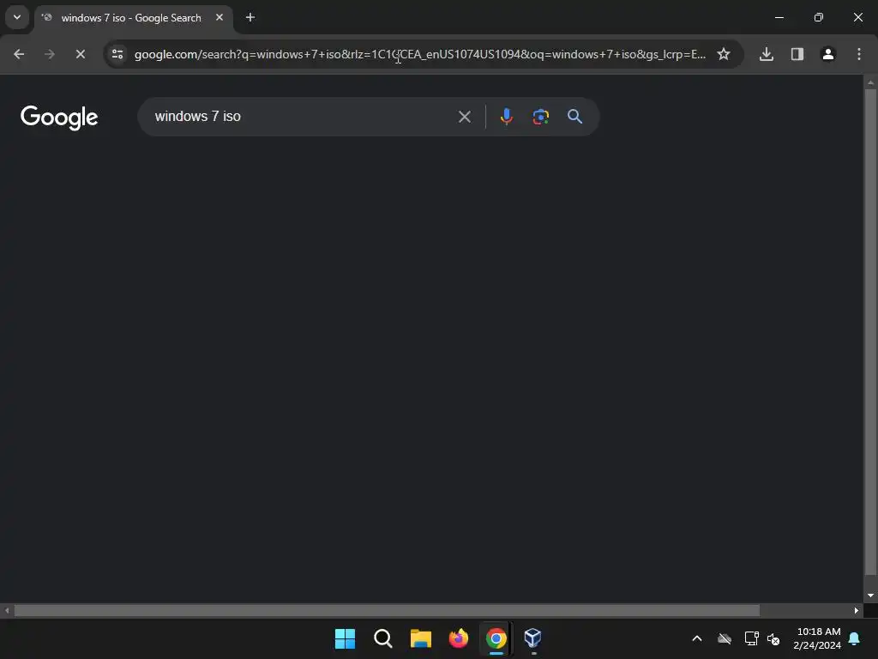Open Chrome downloads icon
Viewport: 878px width, 659px height.
[x=767, y=54]
